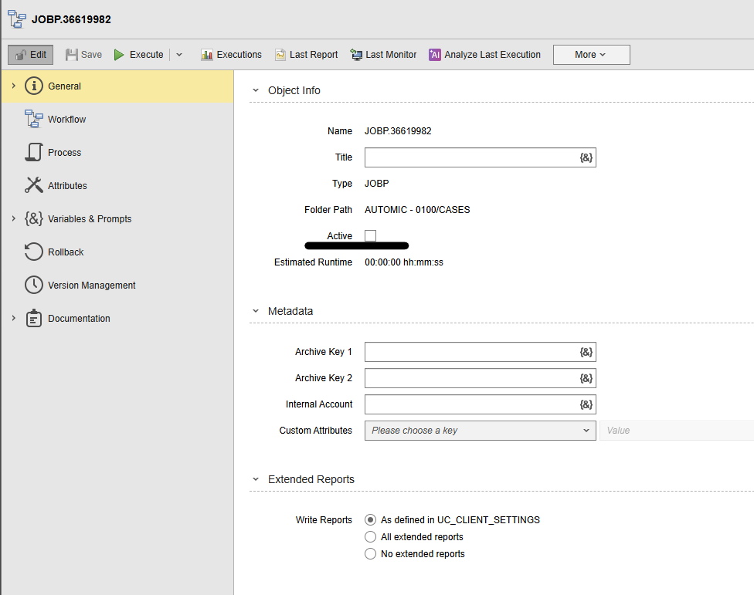754x595 pixels.
Task: Select the Attributes wrench icon
Action: (x=34, y=185)
